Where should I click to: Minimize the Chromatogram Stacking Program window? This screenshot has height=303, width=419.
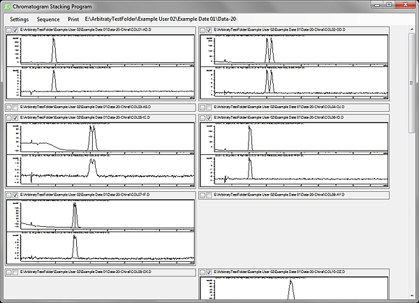[x=377, y=5]
